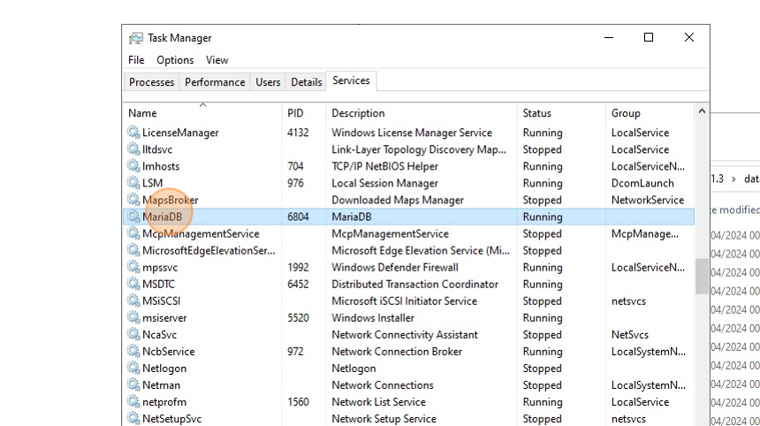The width and height of the screenshot is (760, 426).
Task: Select the McpManagementService service name
Action: [201, 233]
